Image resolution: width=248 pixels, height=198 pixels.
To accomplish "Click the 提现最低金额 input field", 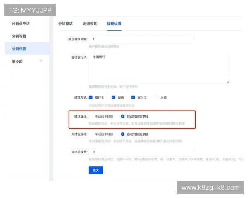I will [141, 39].
